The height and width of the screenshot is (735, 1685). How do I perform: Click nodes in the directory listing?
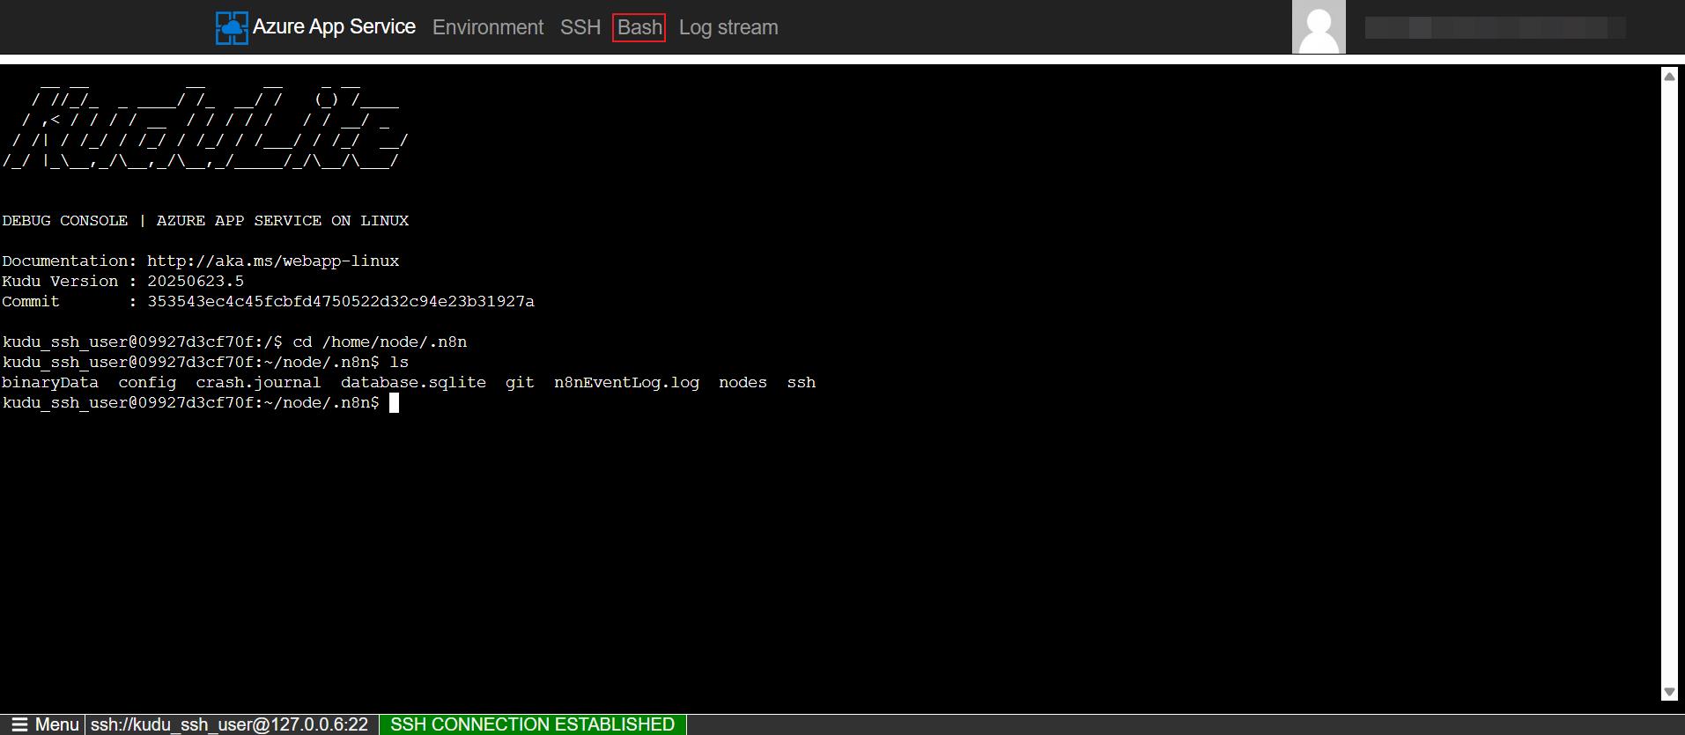coord(743,382)
